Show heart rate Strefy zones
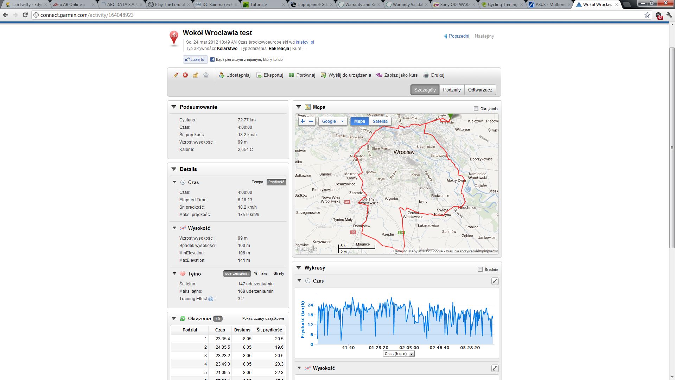 pyautogui.click(x=279, y=273)
